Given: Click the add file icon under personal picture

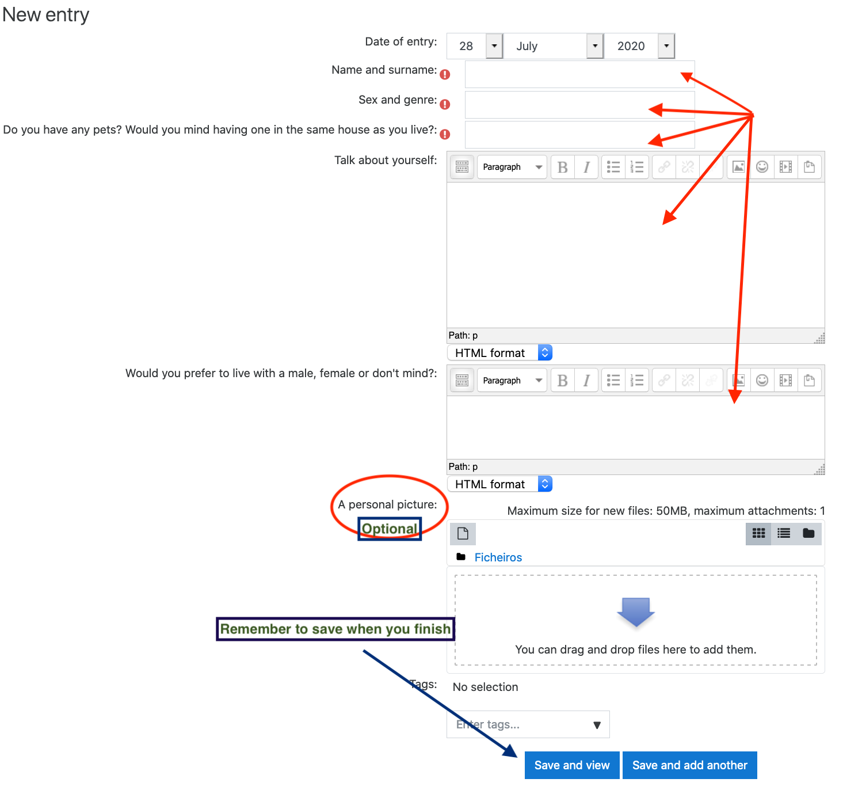Looking at the screenshot, I should [x=463, y=534].
